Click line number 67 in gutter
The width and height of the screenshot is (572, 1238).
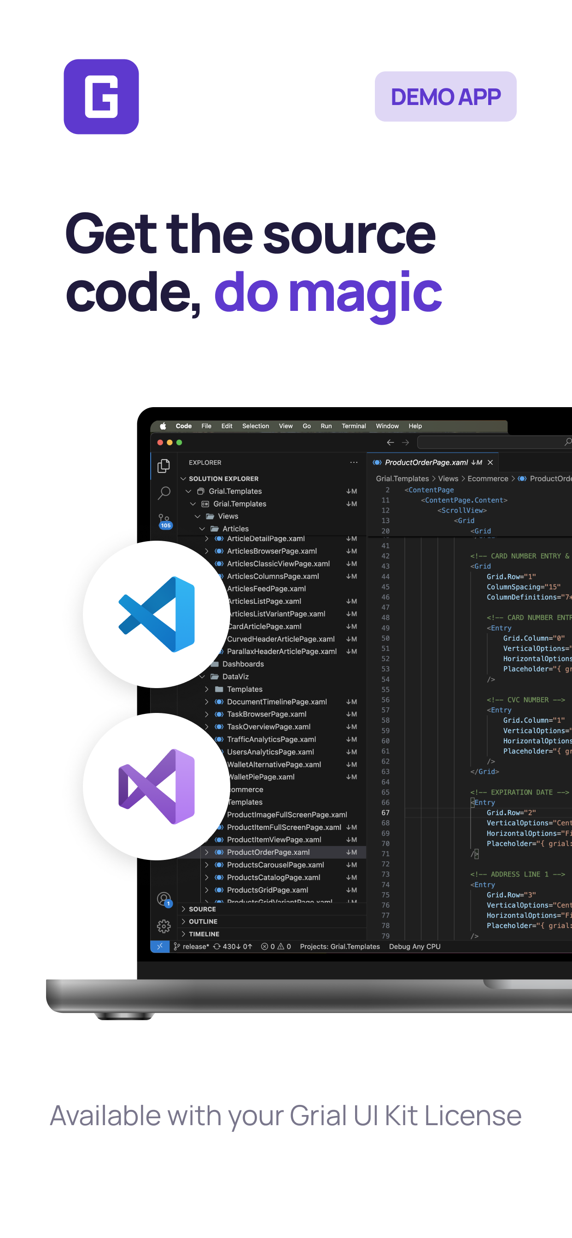(x=385, y=813)
